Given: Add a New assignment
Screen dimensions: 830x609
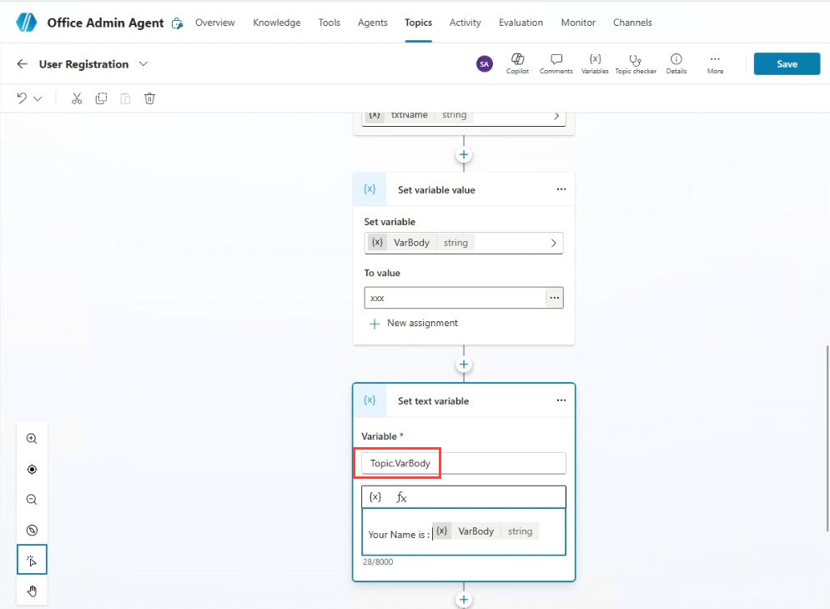Looking at the screenshot, I should click(414, 323).
